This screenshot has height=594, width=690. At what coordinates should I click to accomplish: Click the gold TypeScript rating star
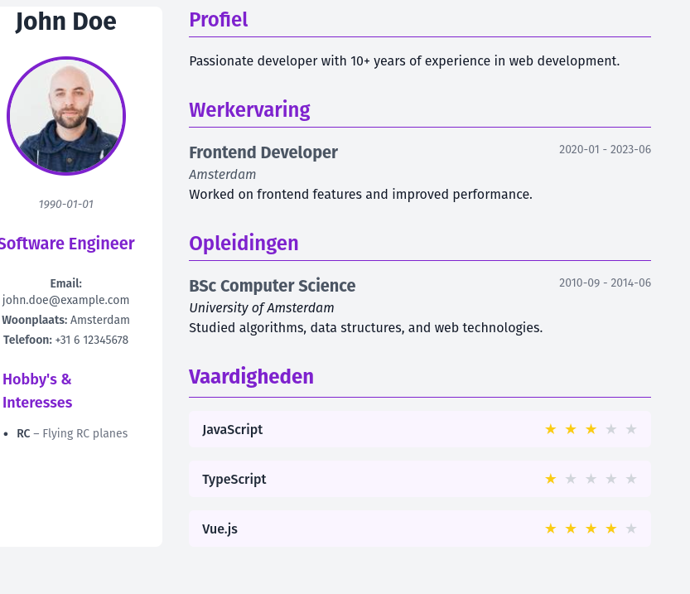tap(551, 479)
